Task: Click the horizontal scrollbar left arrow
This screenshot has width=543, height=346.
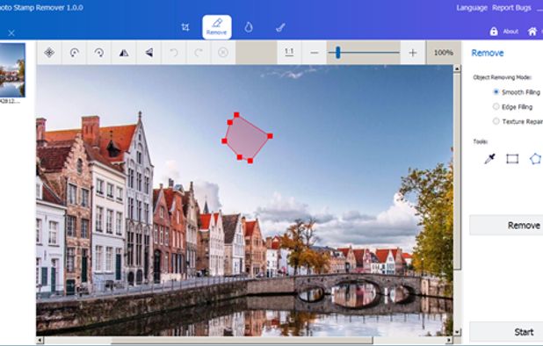Action: pos(40,340)
